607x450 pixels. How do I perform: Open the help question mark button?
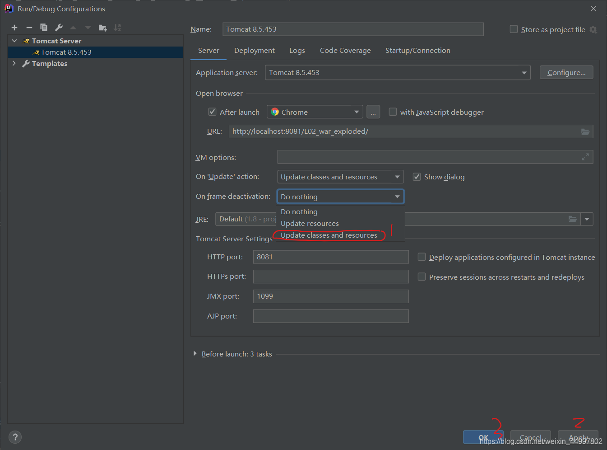pyautogui.click(x=15, y=437)
